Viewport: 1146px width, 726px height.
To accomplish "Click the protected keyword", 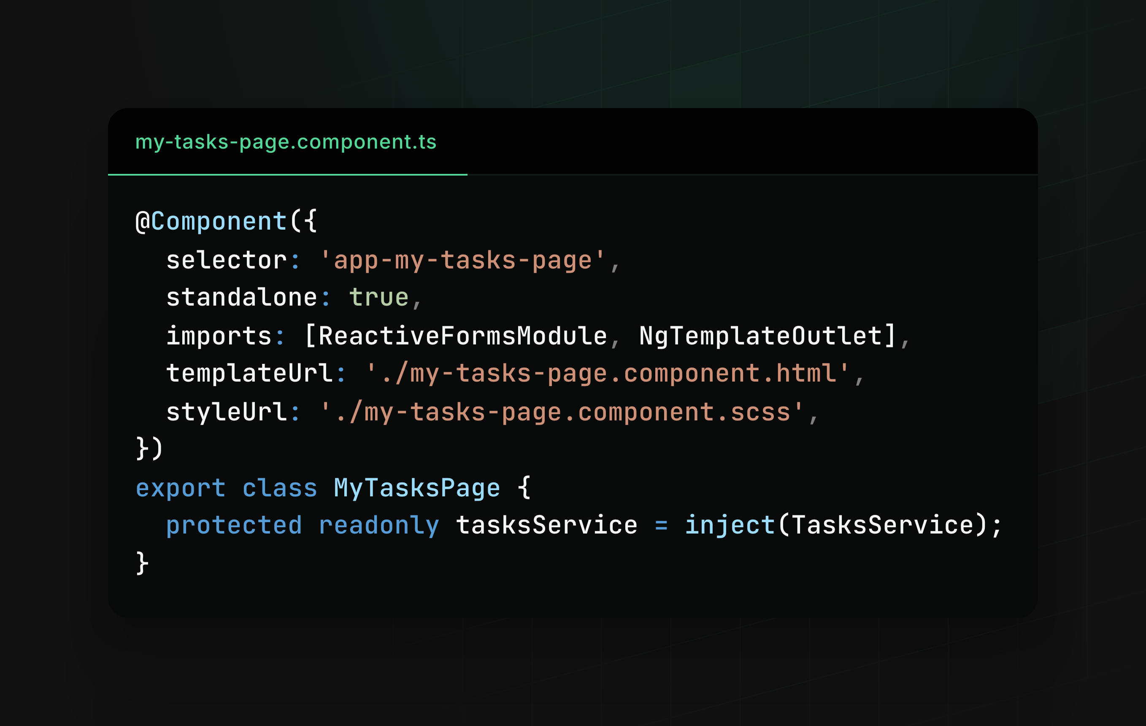I will [x=234, y=526].
